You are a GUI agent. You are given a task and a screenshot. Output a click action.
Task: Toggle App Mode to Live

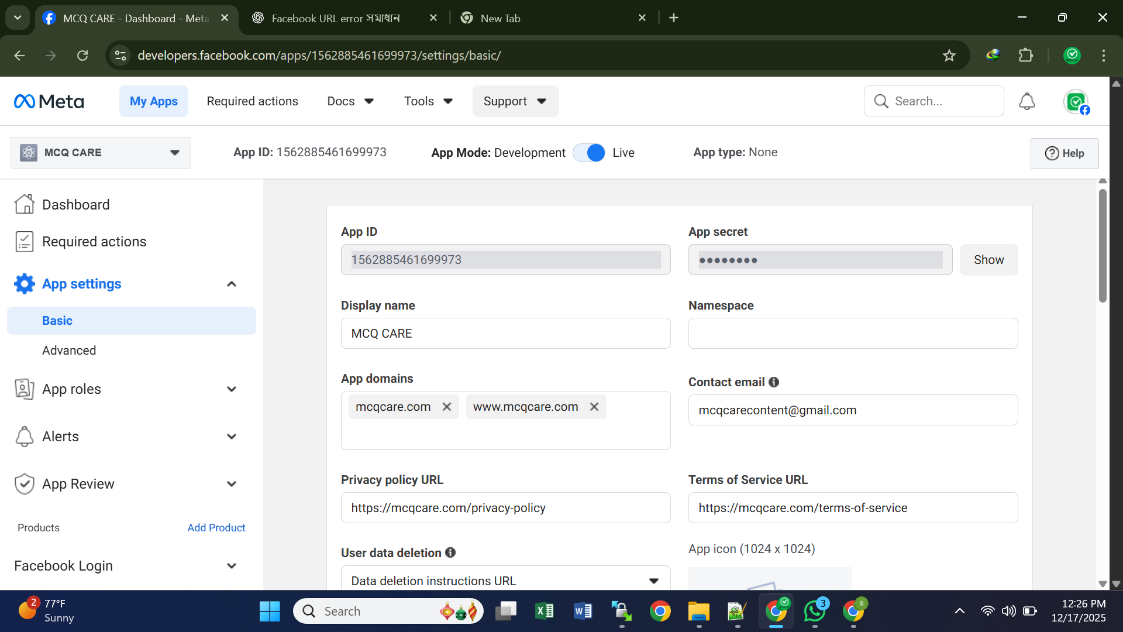coord(589,153)
